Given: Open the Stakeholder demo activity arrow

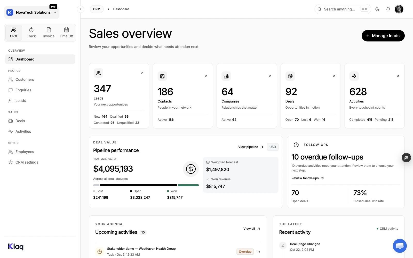Looking at the screenshot, I should click(x=259, y=252).
